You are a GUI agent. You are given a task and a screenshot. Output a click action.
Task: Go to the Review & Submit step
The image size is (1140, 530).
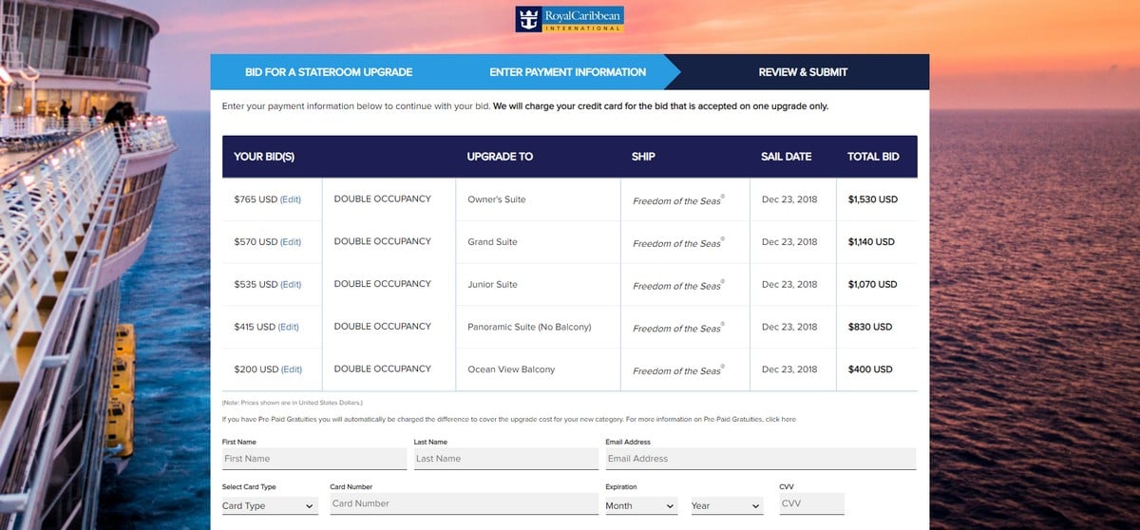(803, 72)
